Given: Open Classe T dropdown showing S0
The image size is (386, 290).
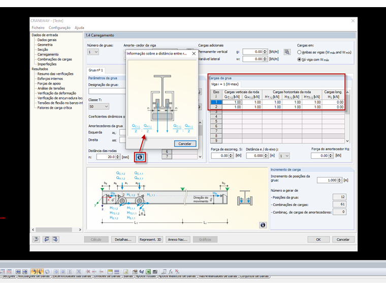Looking at the screenshot, I should pos(99,107).
